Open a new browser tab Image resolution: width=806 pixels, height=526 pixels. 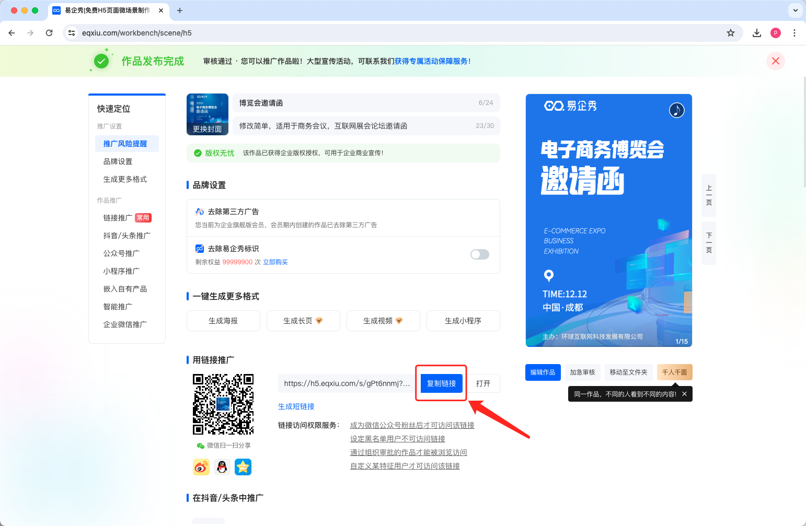pyautogui.click(x=180, y=10)
